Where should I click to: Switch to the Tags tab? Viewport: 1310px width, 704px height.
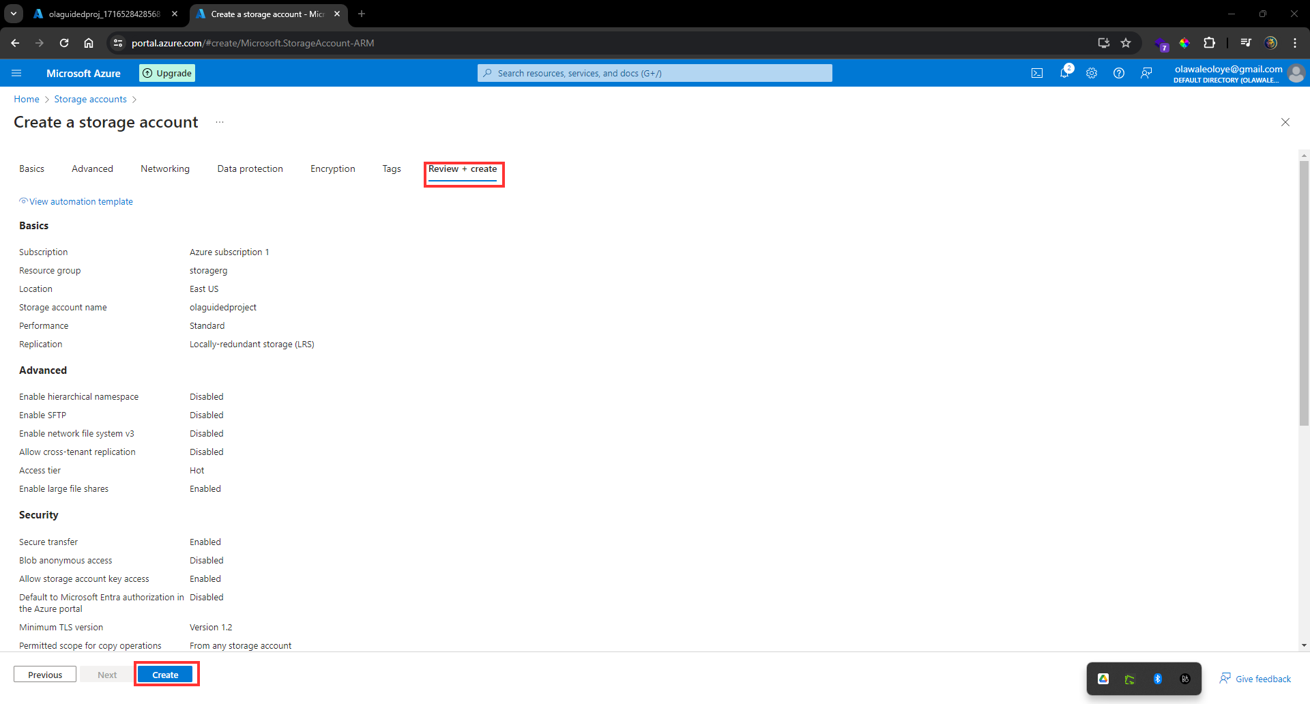392,169
